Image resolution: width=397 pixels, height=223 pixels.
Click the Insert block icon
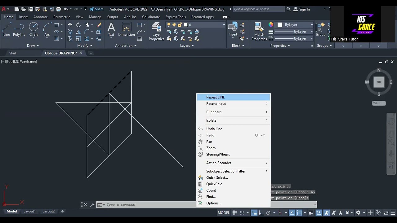tap(233, 30)
